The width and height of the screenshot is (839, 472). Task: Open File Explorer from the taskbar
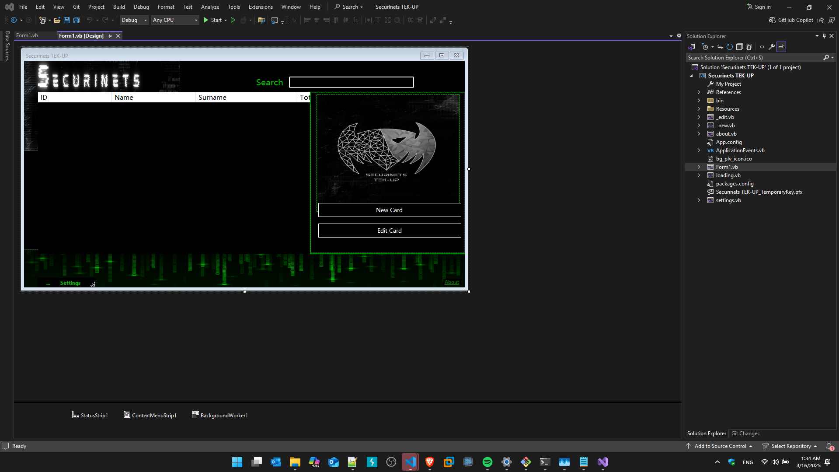click(x=295, y=462)
